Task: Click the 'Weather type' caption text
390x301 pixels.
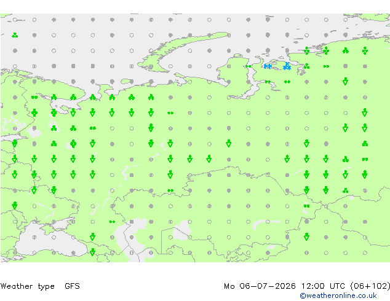Action: pos(27,286)
